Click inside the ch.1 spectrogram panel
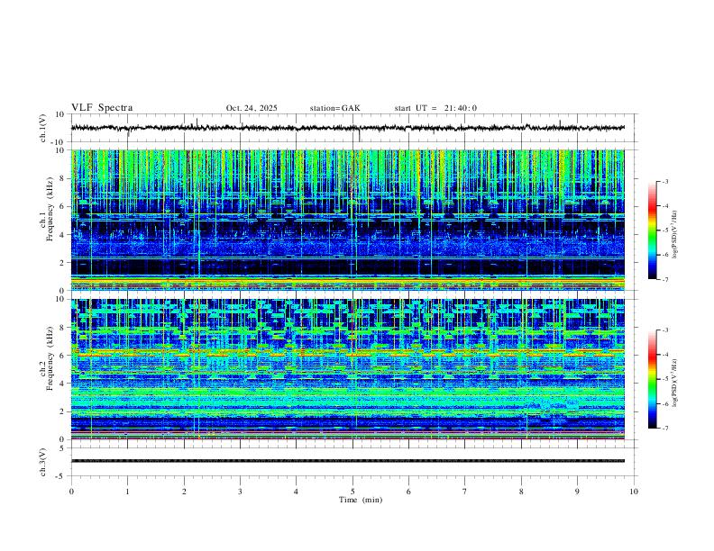 coord(348,220)
